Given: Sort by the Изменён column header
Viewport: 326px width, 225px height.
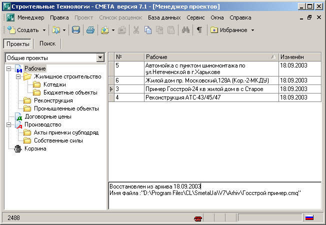Looking at the screenshot, I should tap(300, 57).
